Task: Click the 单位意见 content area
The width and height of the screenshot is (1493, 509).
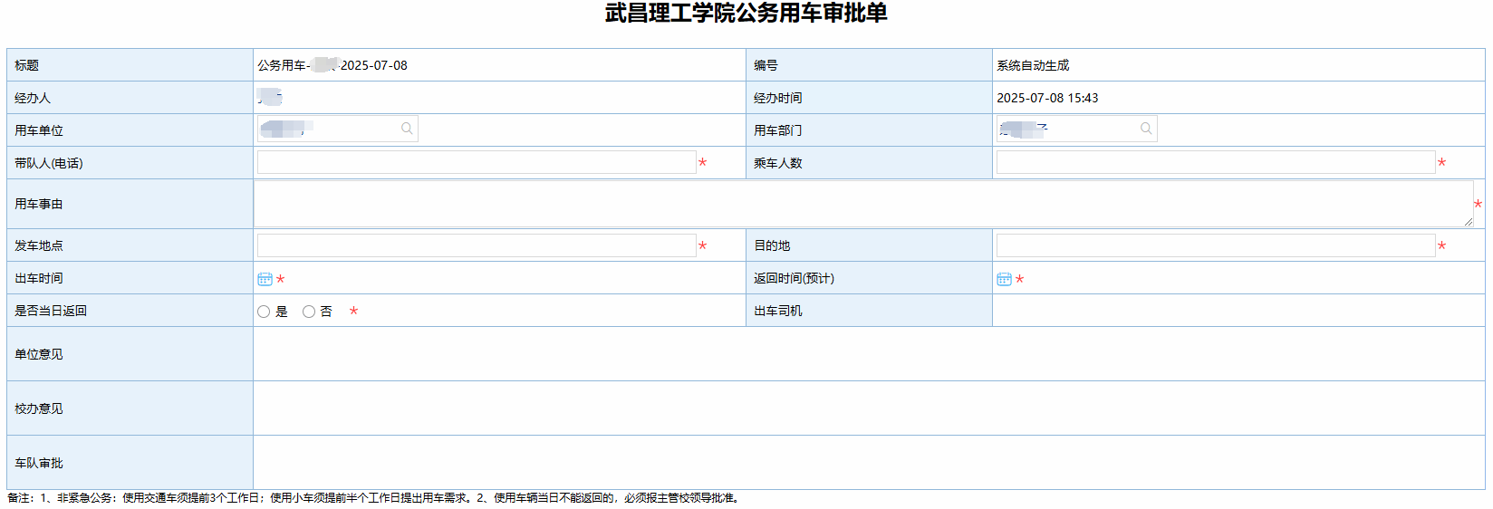Action: click(868, 354)
